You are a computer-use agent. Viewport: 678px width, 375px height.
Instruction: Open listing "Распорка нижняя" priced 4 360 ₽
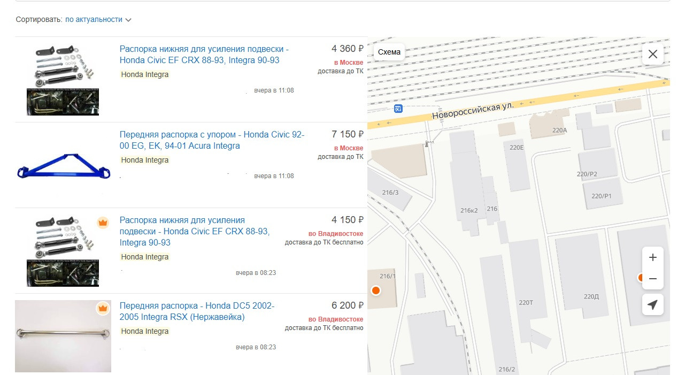[x=204, y=55]
